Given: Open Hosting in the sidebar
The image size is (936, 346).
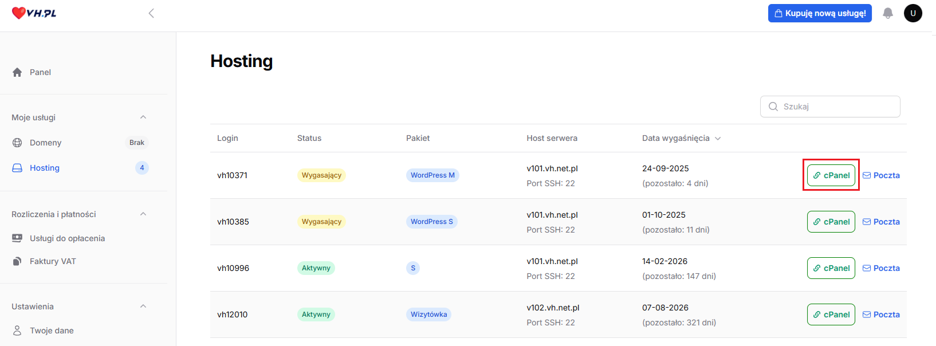Looking at the screenshot, I should 45,168.
